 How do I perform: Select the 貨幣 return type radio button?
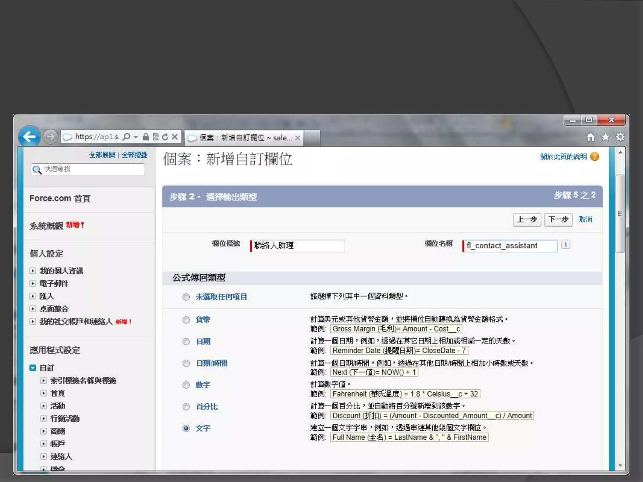point(186,320)
